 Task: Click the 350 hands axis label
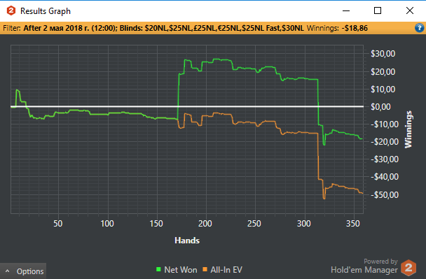[353, 224]
